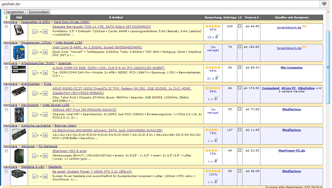This screenshot has width=332, height=188.
Task: Click the Zurücksetzen button
Action: (x=39, y=12)
